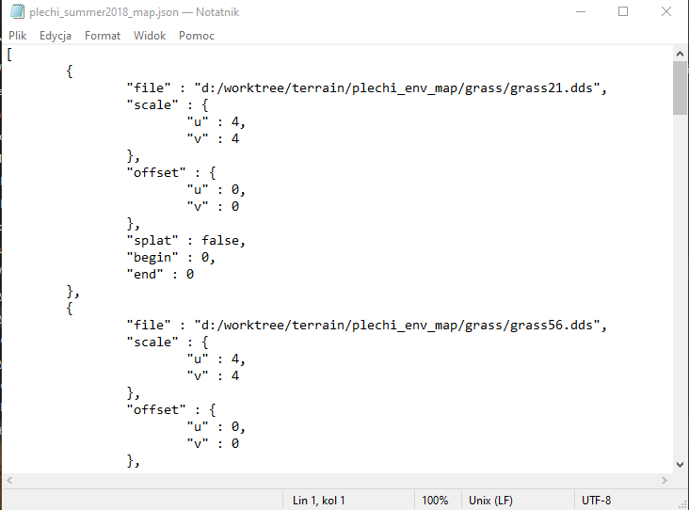Screen dimensions: 689x510
Task: Click the Unix (LF) line ending indicator
Action: [490, 501]
